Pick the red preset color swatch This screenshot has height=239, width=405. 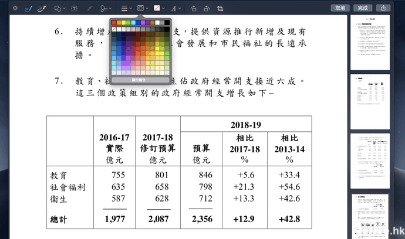point(114,23)
